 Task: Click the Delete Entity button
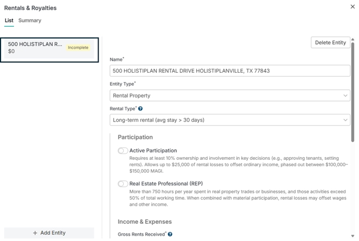pyautogui.click(x=331, y=43)
